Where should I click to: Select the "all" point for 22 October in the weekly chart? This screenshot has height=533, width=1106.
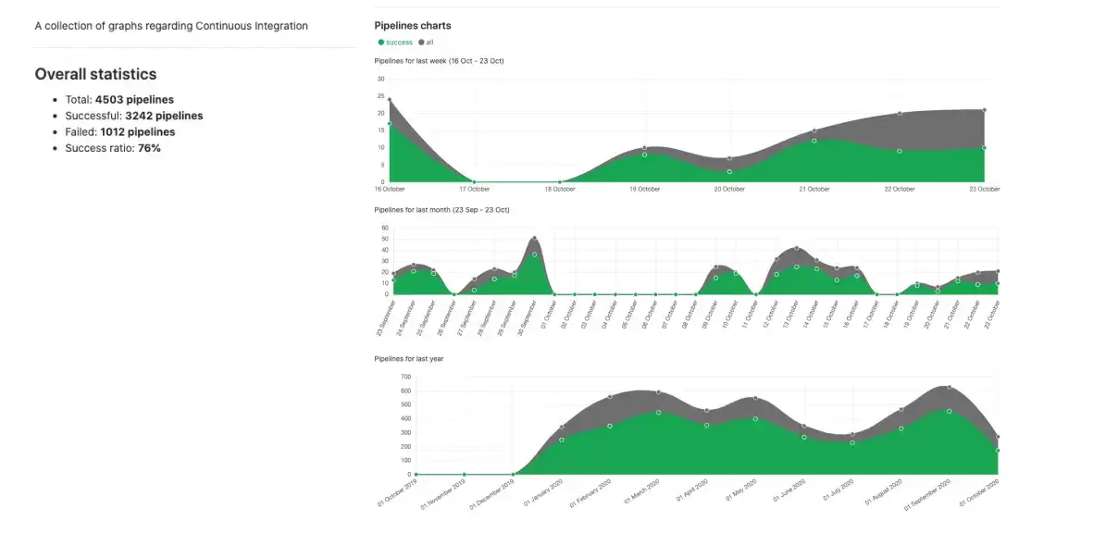coord(900,113)
